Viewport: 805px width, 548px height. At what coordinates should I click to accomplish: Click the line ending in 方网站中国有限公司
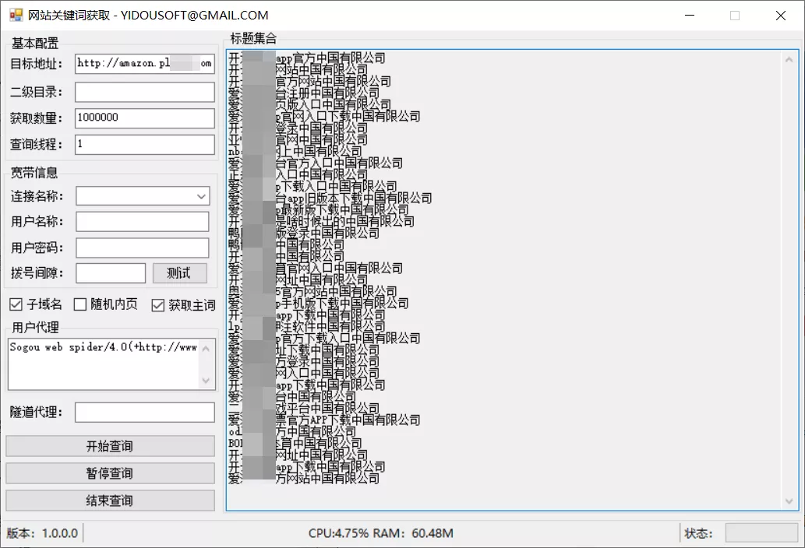tap(303, 478)
